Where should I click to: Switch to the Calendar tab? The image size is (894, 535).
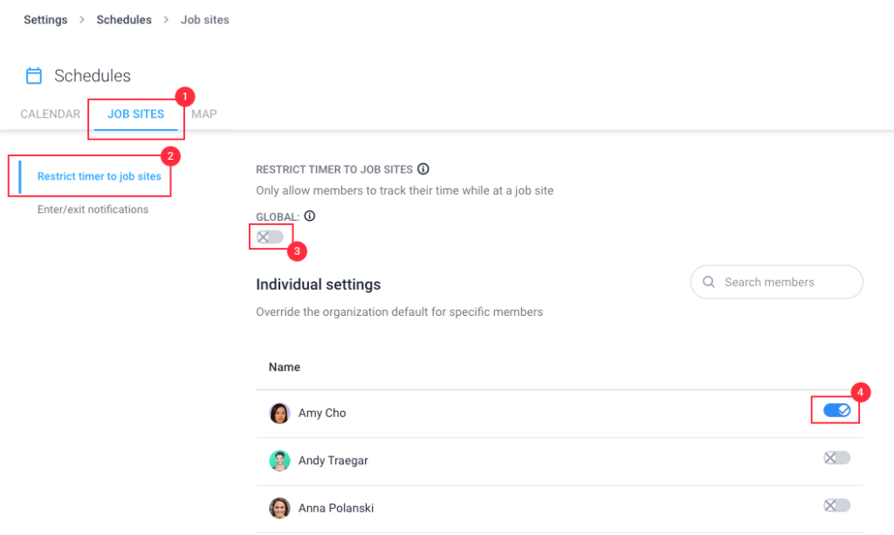coord(50,114)
